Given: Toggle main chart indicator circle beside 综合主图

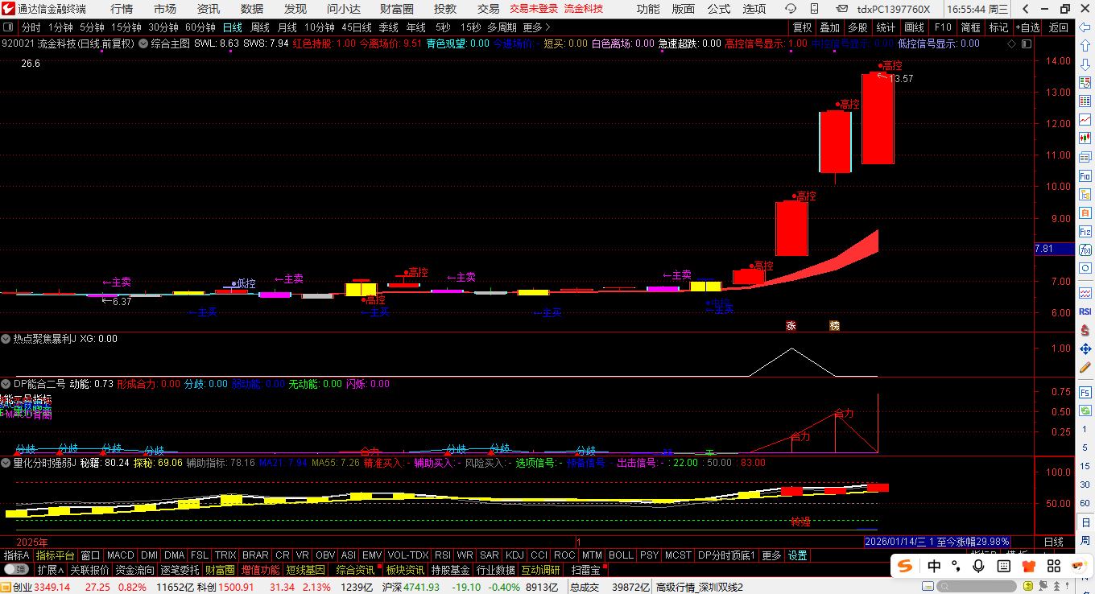Looking at the screenshot, I should pyautogui.click(x=143, y=43).
